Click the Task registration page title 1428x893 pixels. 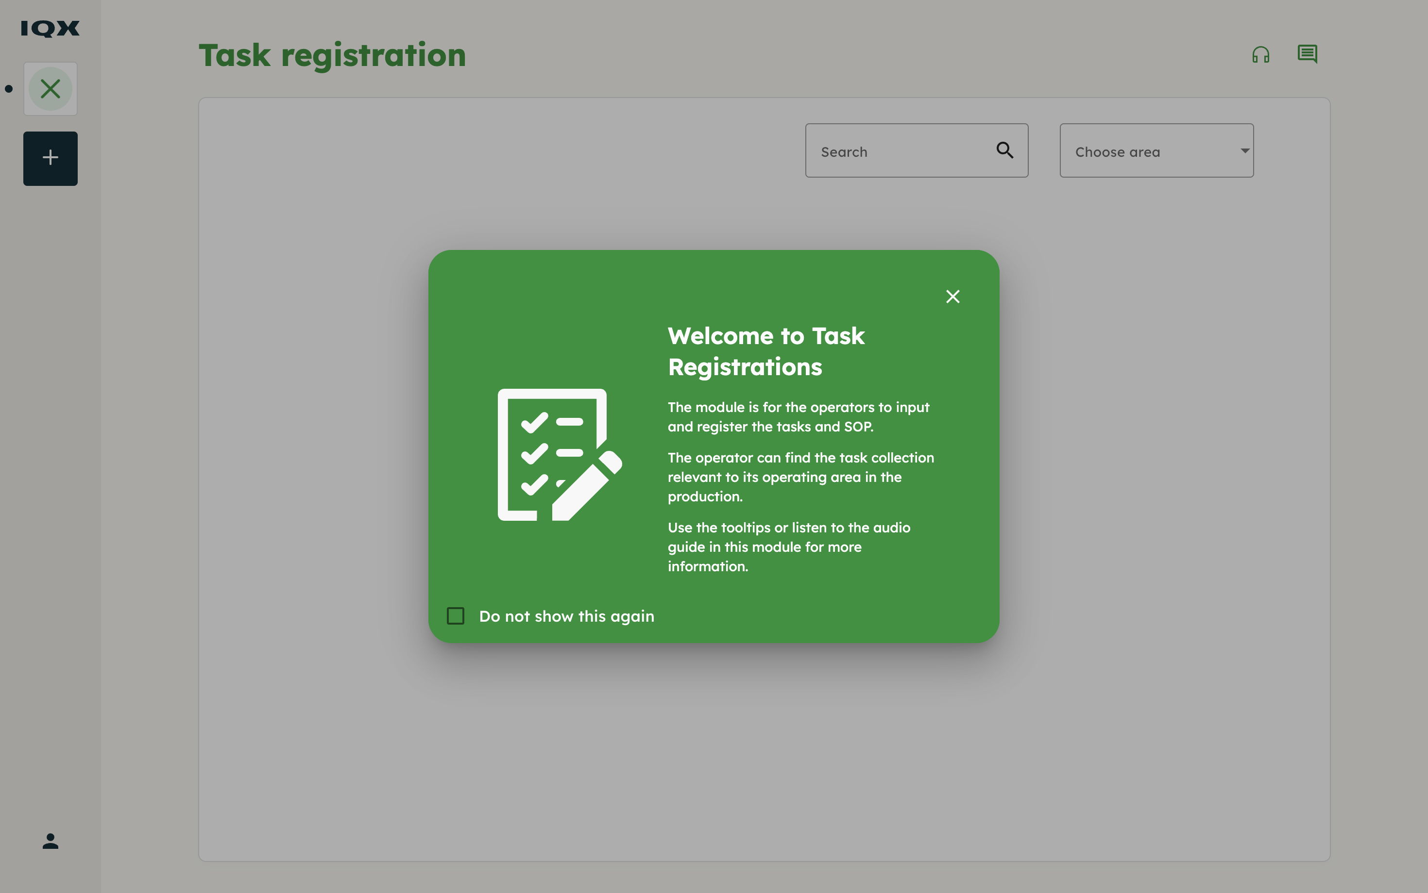pos(332,55)
